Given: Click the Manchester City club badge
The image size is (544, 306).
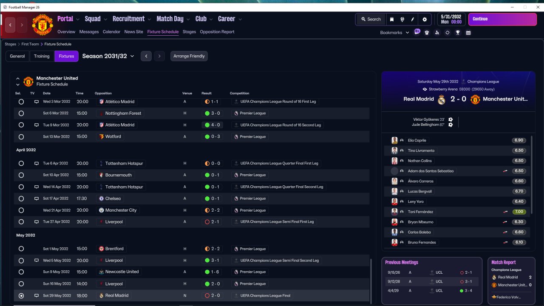Looking at the screenshot, I should pyautogui.click(x=101, y=210).
